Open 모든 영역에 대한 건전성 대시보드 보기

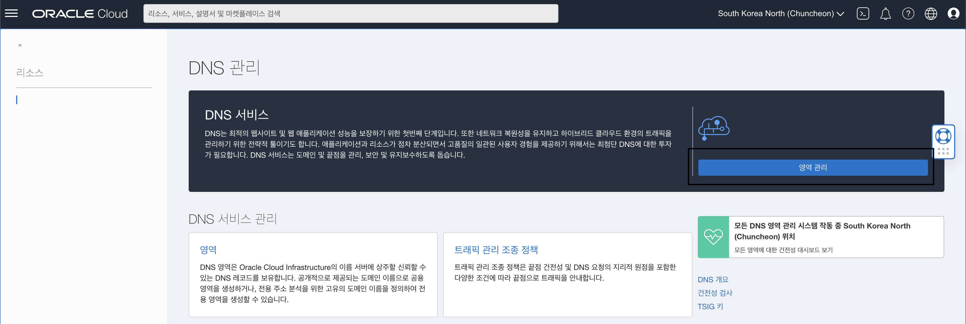click(783, 250)
